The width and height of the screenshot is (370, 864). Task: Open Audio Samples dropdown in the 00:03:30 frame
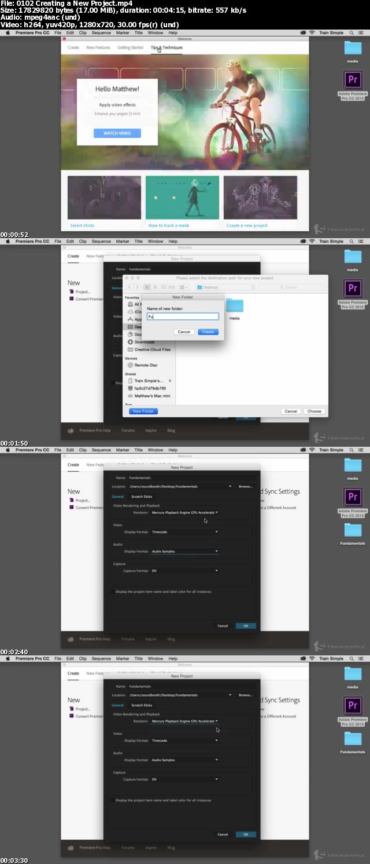tap(184, 760)
